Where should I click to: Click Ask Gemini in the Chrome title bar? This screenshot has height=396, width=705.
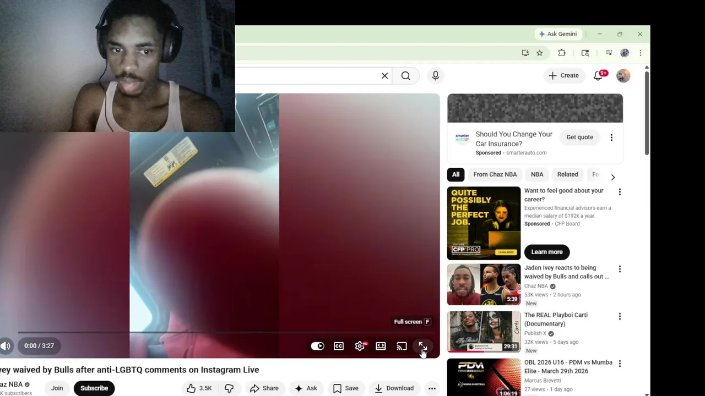pos(558,34)
